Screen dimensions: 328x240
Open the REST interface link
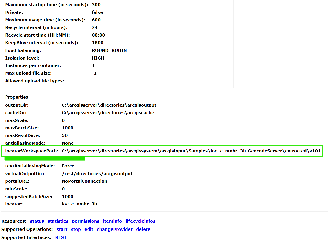coord(61,237)
